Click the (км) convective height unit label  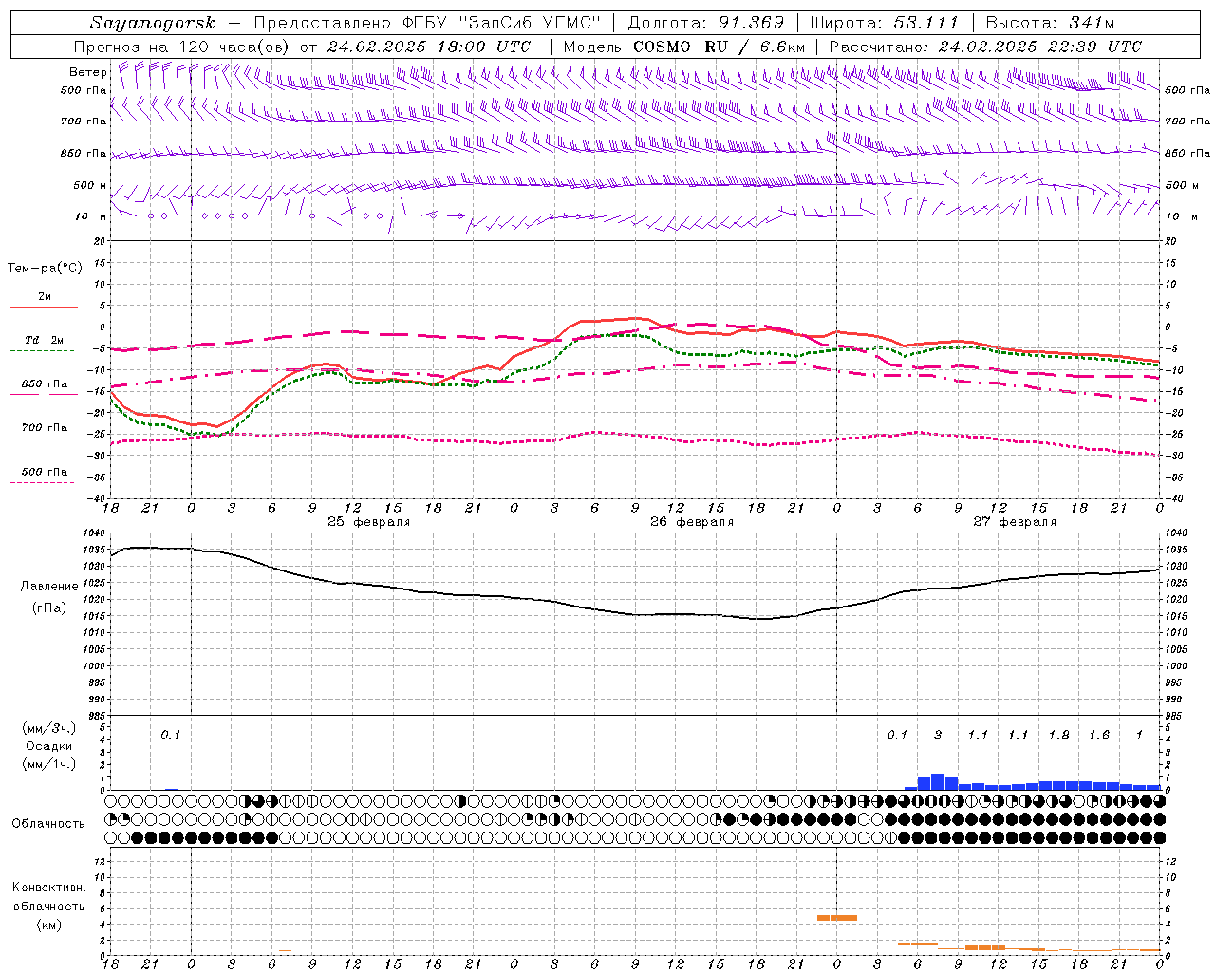click(x=48, y=924)
